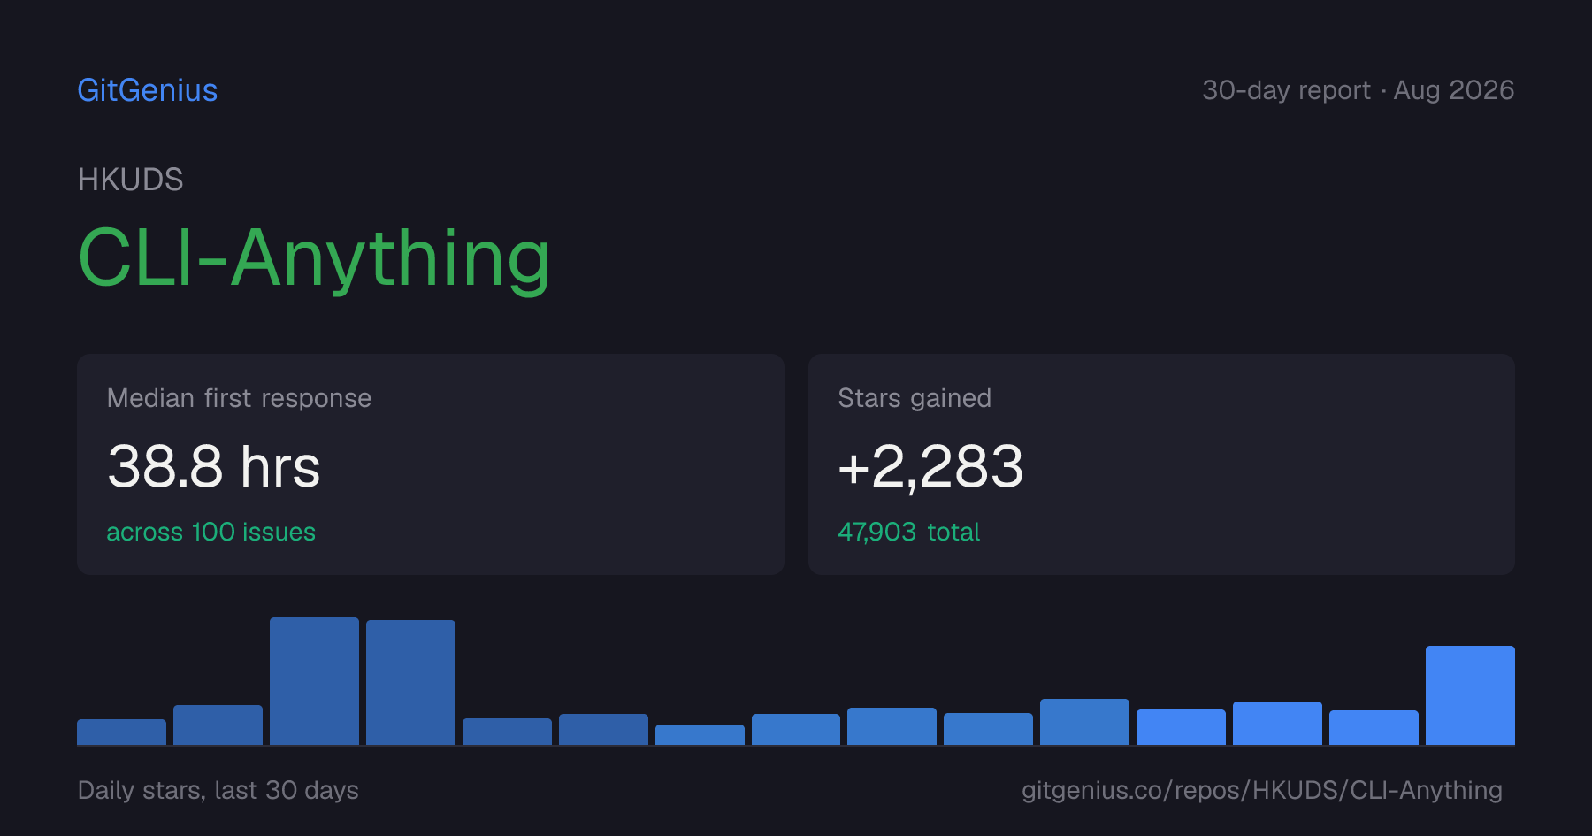
Task: Click the Daily stars, last 30 days caption
Action: click(218, 790)
